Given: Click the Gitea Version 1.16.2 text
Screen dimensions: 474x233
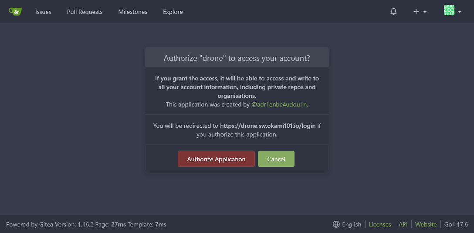Looking at the screenshot, I should click(x=66, y=224).
